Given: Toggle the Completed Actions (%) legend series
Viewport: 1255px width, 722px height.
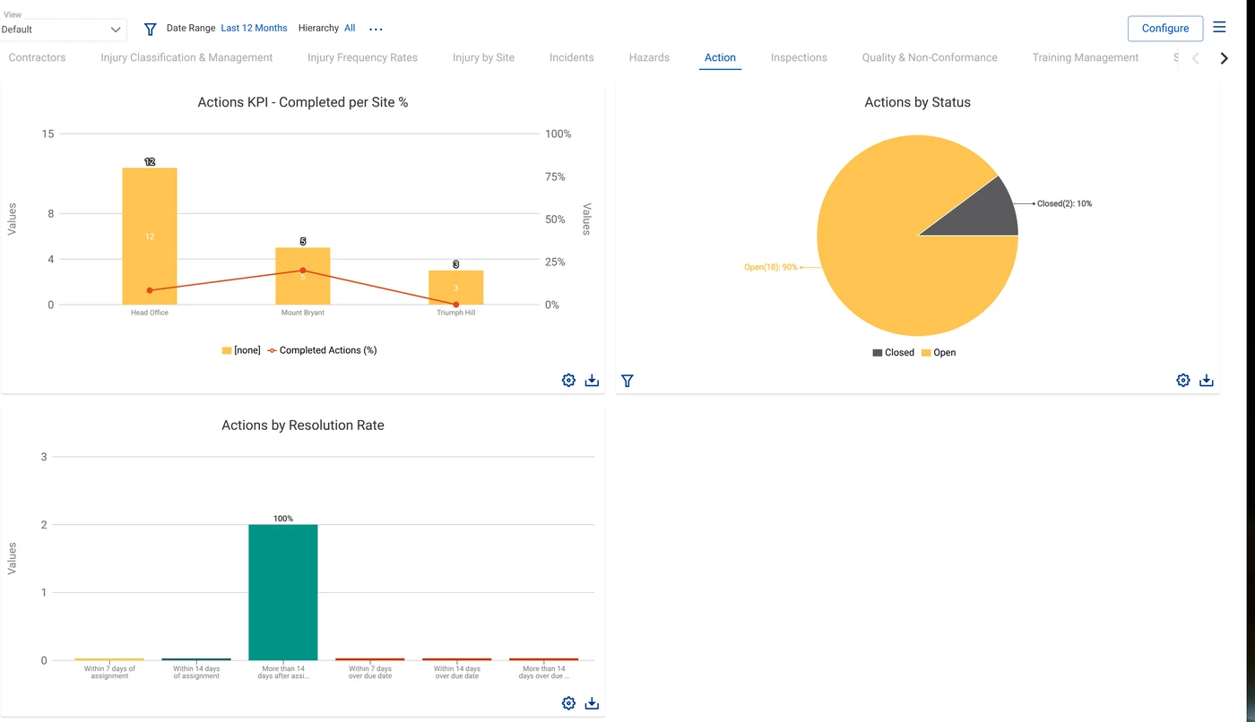Looking at the screenshot, I should (x=323, y=350).
